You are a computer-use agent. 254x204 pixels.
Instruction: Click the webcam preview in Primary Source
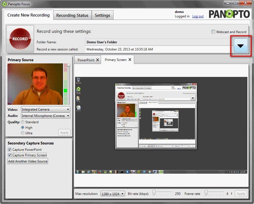(35, 84)
